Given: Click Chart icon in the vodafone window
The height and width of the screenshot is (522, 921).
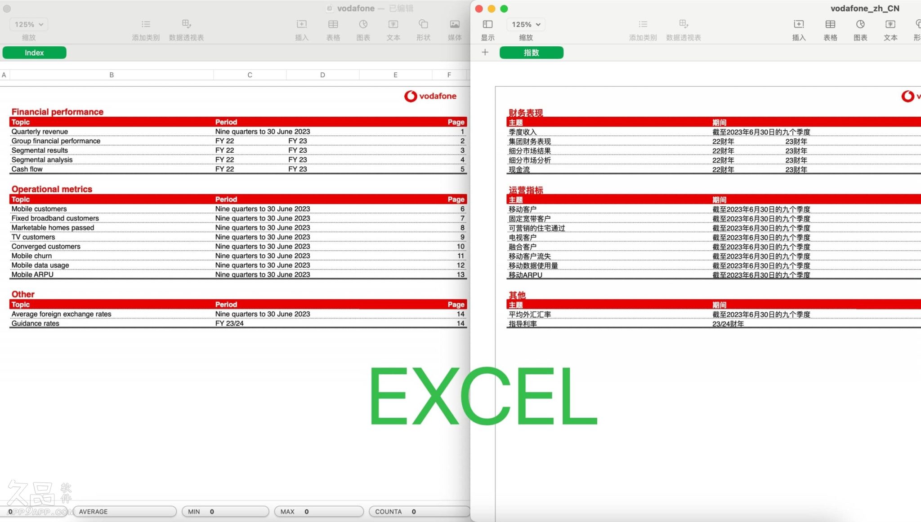Looking at the screenshot, I should pos(363,24).
